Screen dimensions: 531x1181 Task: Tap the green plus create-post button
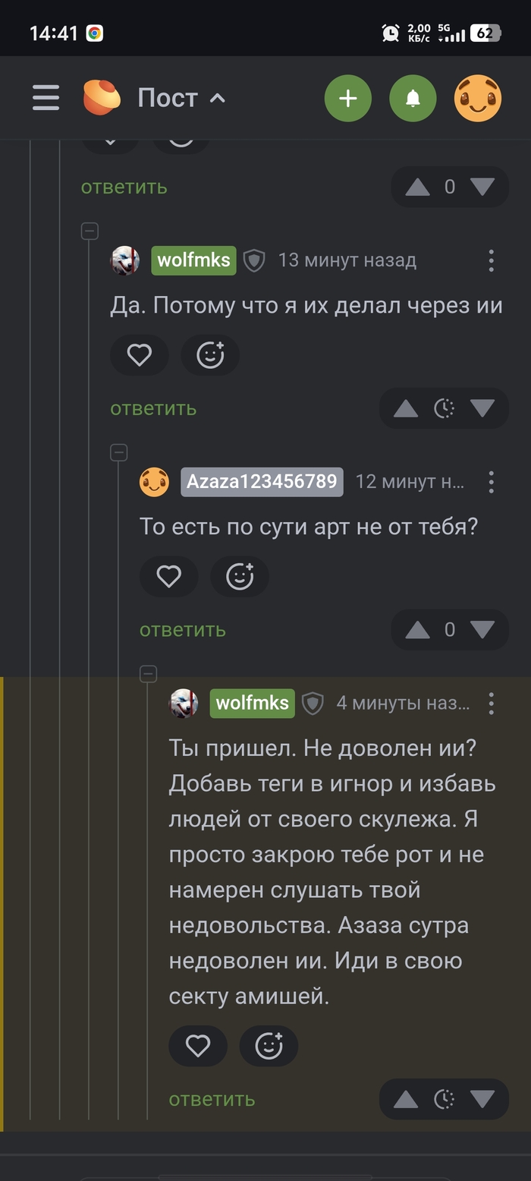click(348, 98)
